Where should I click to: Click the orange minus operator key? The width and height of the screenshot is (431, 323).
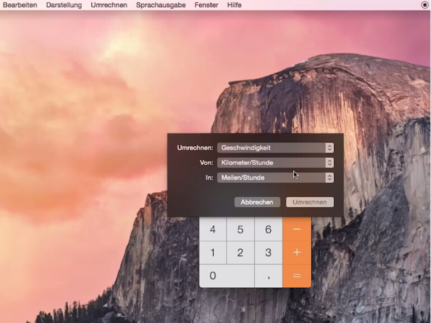coord(297,229)
